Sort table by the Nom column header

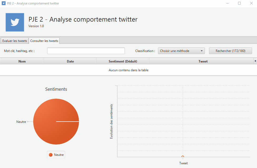pos(22,61)
